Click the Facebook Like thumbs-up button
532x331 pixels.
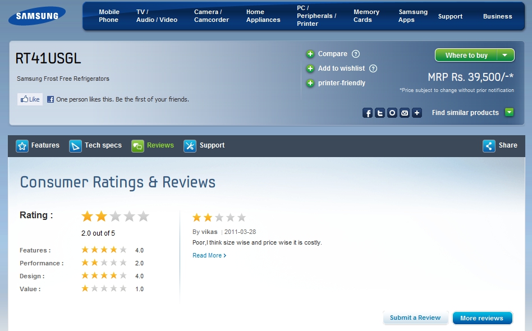(30, 99)
